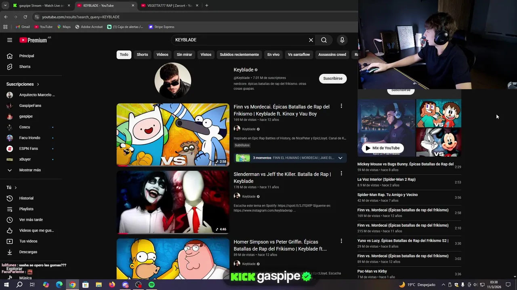Open the browser tab list dropdown
This screenshot has height=290, width=517.
(x=5, y=6)
